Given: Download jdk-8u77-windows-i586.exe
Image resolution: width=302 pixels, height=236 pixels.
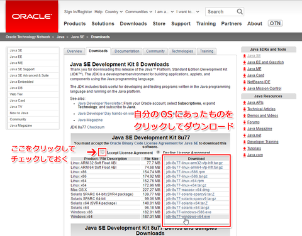Looking at the screenshot, I should coord(189,212).
